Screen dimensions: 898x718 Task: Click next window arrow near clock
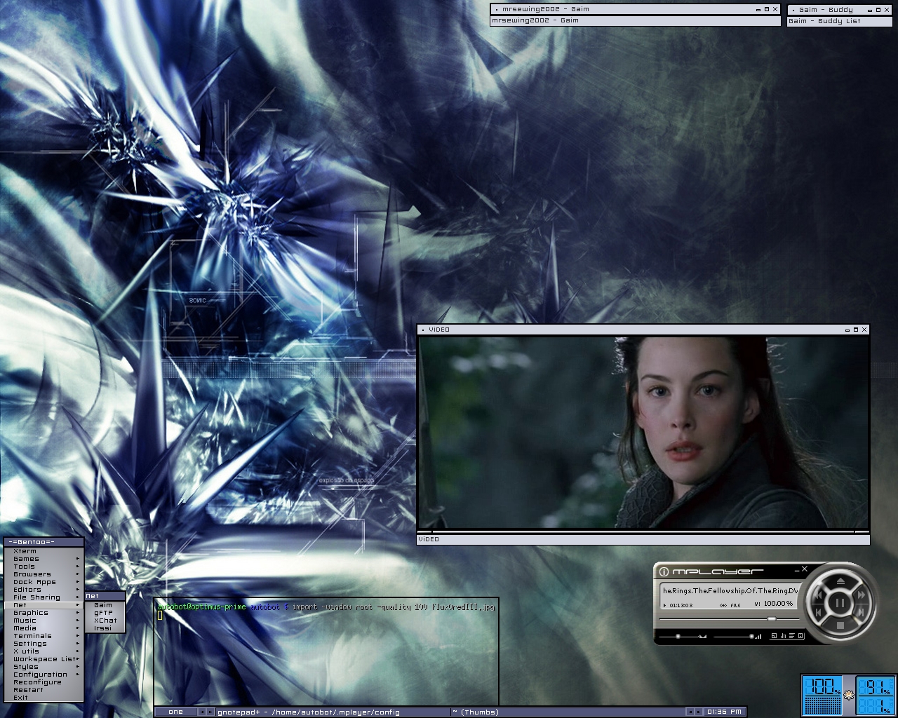[x=699, y=712]
